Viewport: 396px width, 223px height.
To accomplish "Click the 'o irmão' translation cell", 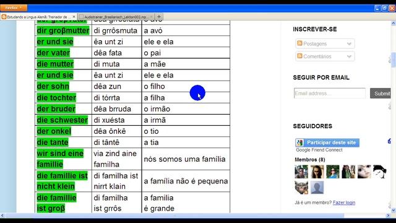I will 186,109.
